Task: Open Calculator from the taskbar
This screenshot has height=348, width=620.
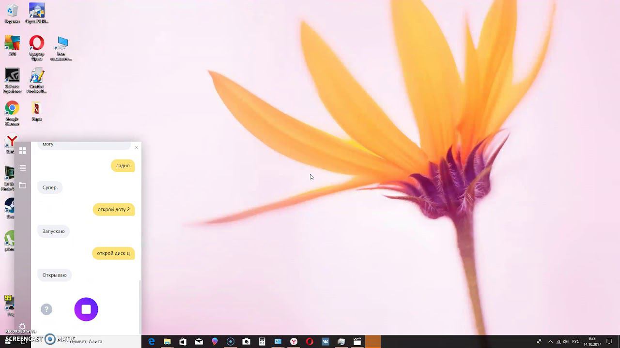Action: pos(262,342)
